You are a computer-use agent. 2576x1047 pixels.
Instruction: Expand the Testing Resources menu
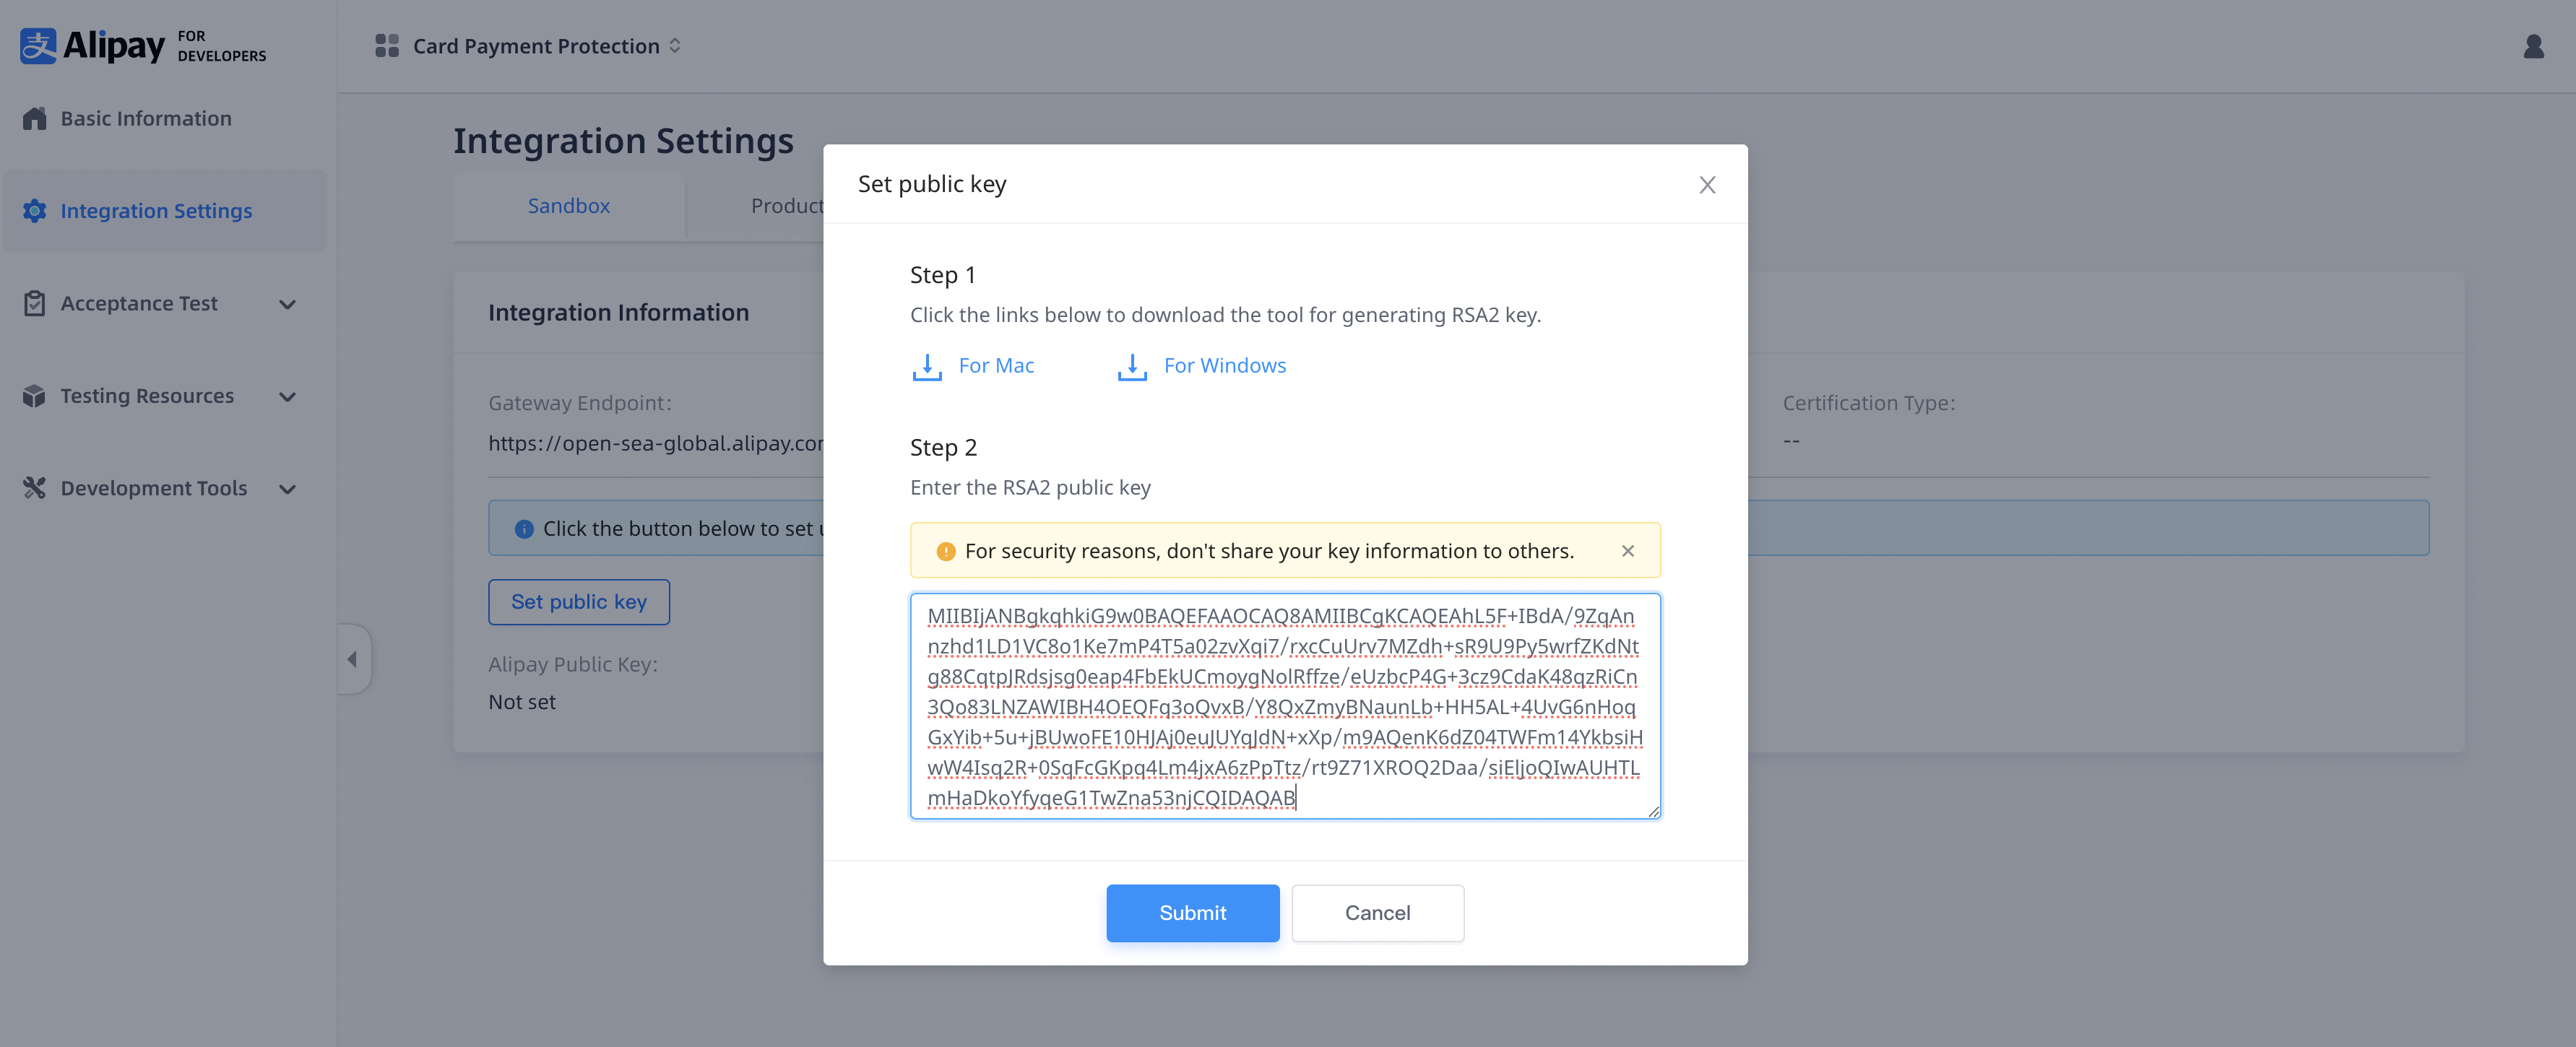(x=287, y=397)
